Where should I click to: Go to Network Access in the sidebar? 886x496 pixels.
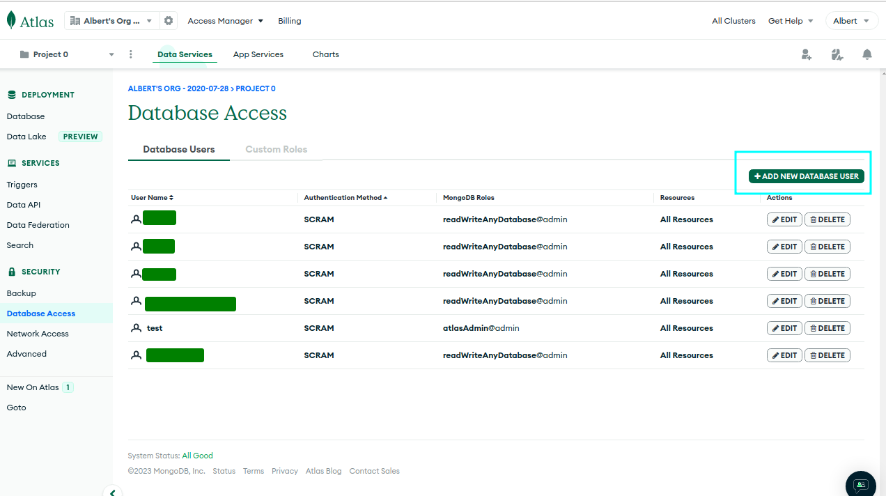point(38,334)
